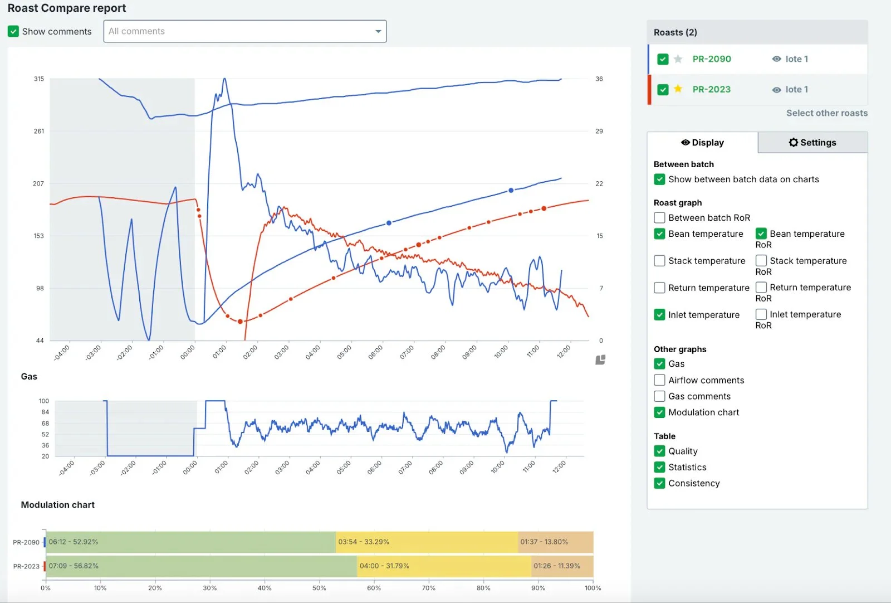891x603 pixels.
Task: Disable the Show comments checkbox
Action: [13, 31]
